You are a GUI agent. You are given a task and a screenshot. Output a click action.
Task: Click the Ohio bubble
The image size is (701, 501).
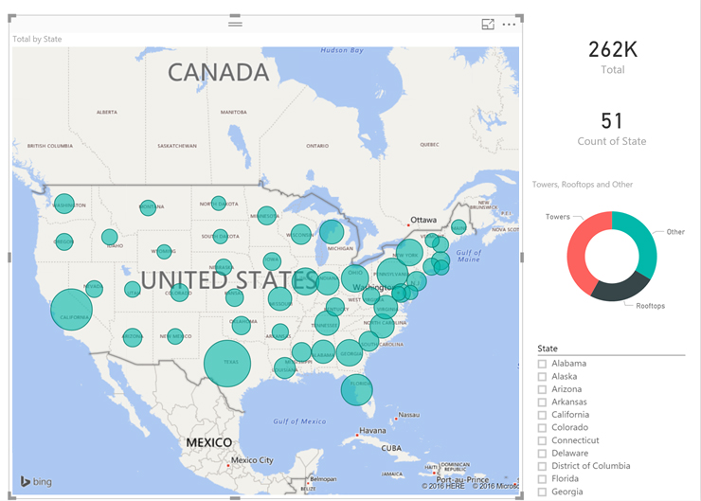(x=355, y=278)
